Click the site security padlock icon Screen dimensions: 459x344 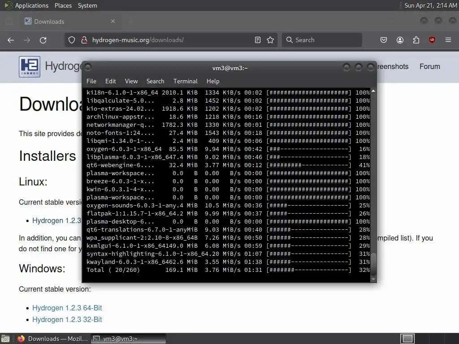click(84, 40)
